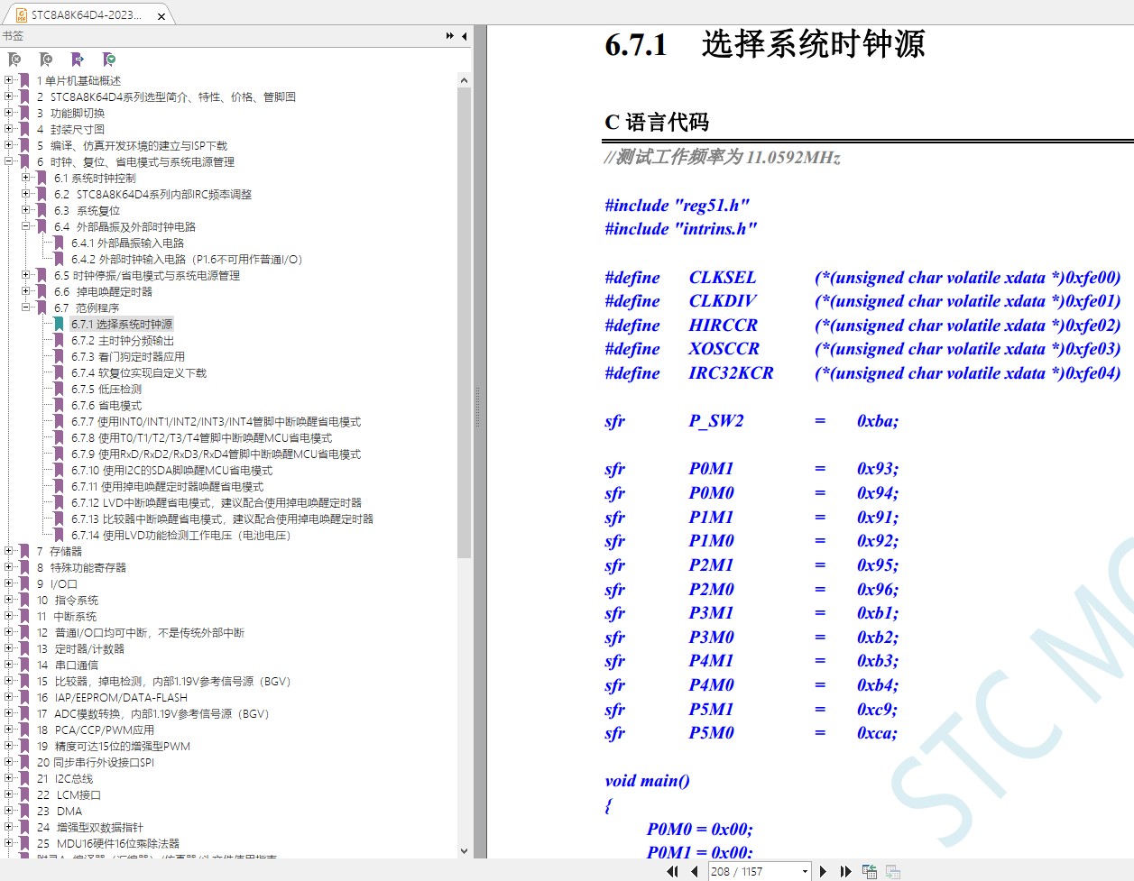This screenshot has width=1134, height=881.
Task: Collapse section 6.4 外部晶振及外部时钟电路
Action: click(26, 226)
